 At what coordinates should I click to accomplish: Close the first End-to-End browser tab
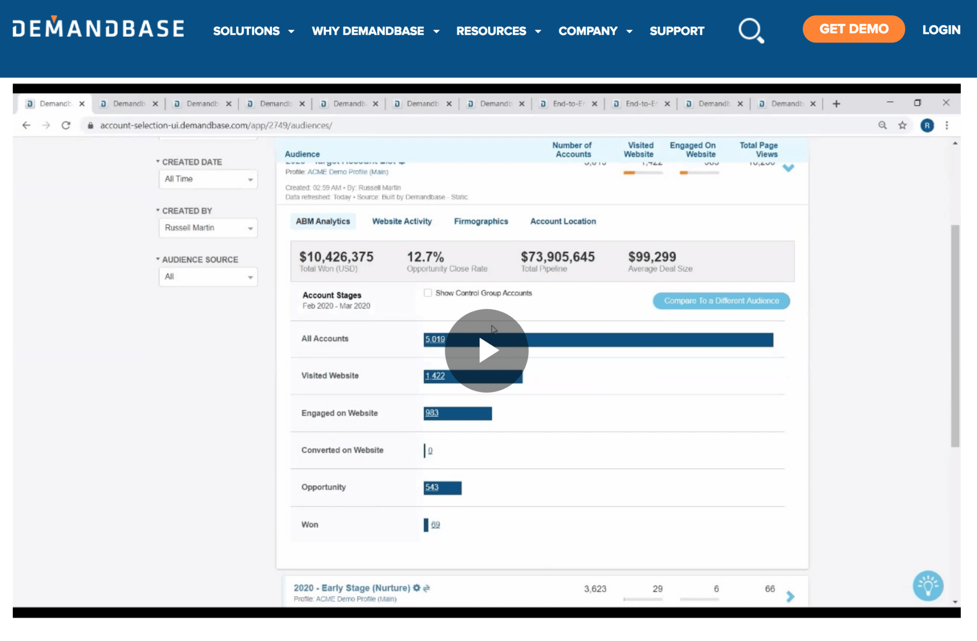click(594, 103)
